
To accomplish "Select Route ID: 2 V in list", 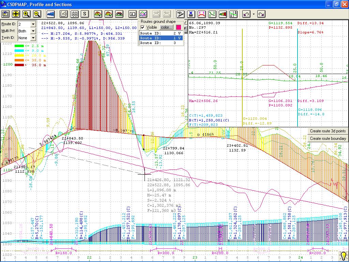I will (x=161, y=33).
